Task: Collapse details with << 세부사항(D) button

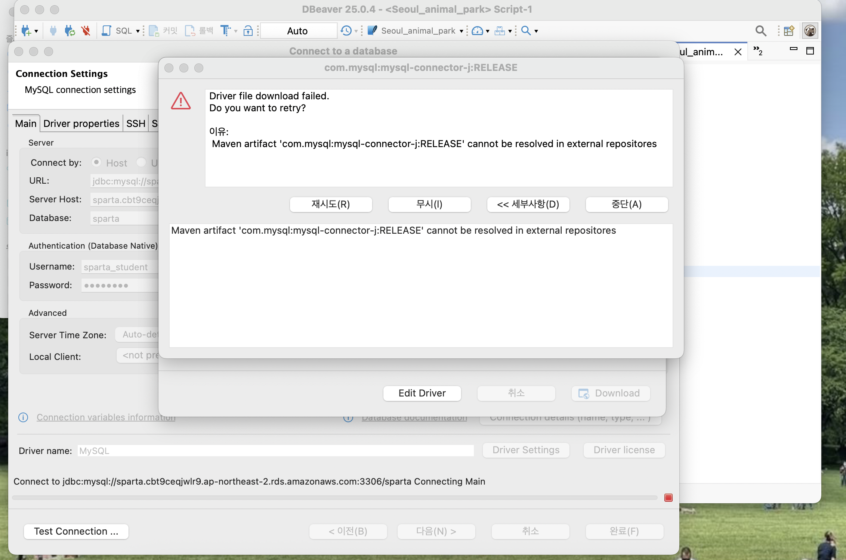Action: [528, 205]
